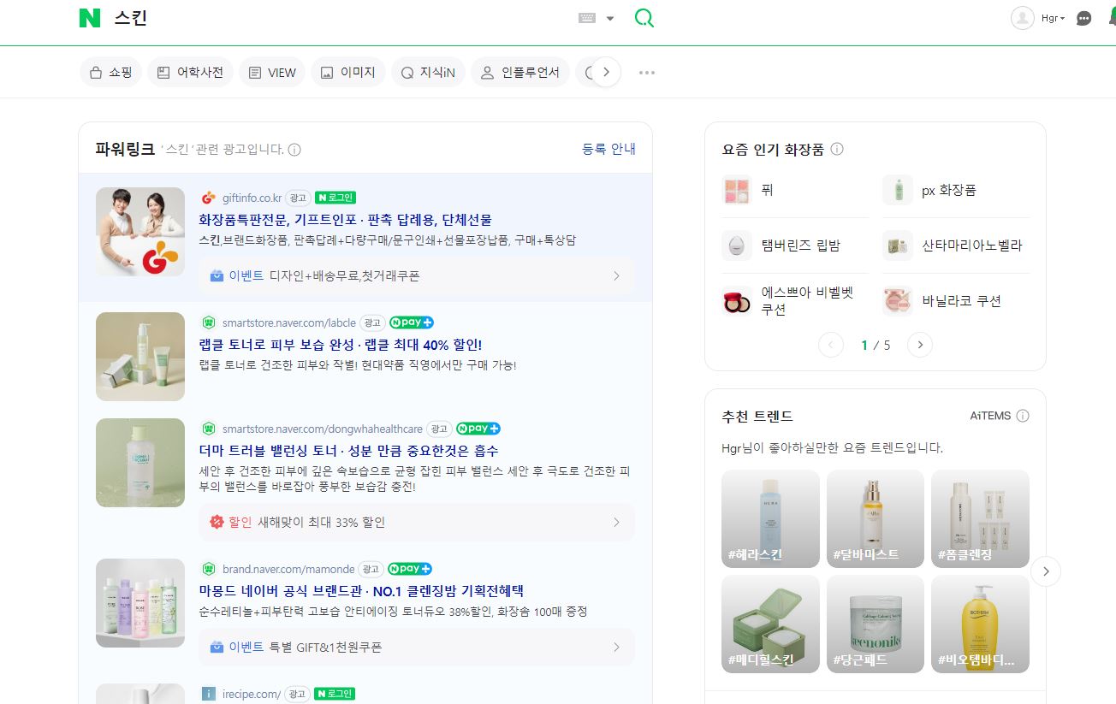Viewport: 1116px width, 704px height.
Task: Expand 새해맞이 최대 33% 할인 row
Action: click(x=417, y=522)
